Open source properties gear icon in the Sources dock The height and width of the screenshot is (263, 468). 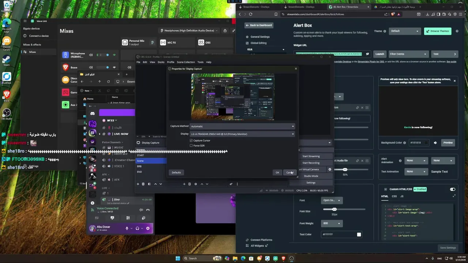tap(196, 184)
